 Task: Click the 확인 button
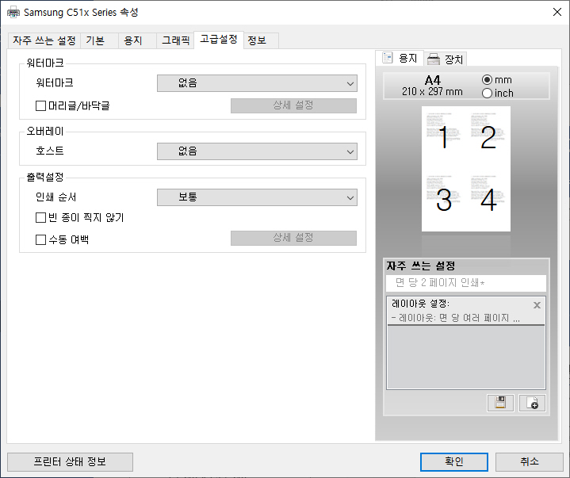454,461
